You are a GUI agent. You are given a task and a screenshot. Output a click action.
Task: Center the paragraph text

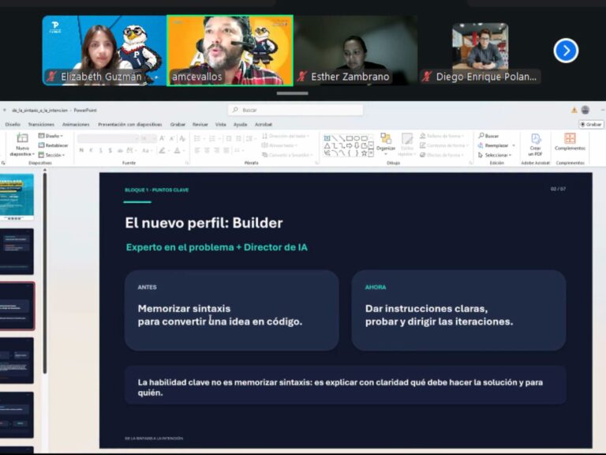click(x=207, y=150)
